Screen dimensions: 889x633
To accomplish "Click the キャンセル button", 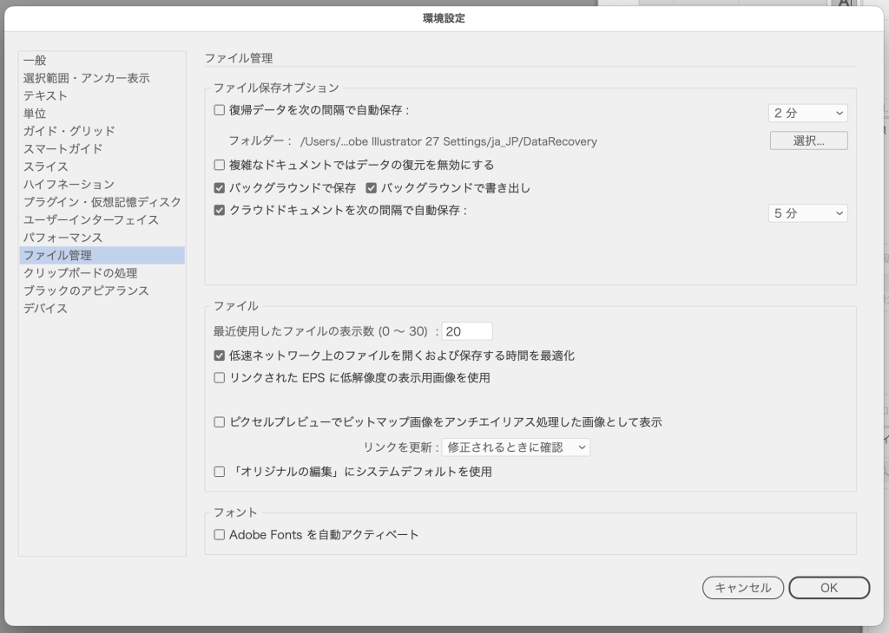I will [x=742, y=588].
